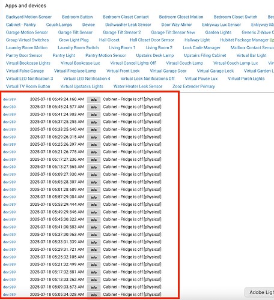Select Bedroom Closet Contact link
The height and width of the screenshot is (300, 274).
(x=126, y=17)
